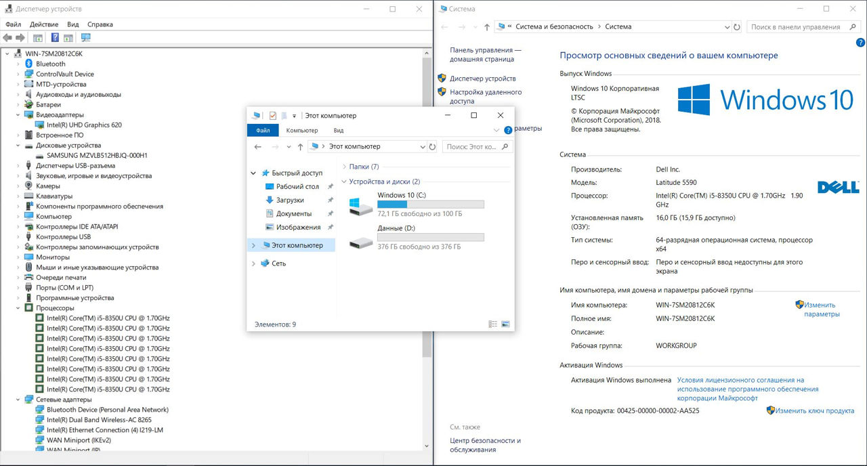Open the Explorer address bar history dropdown
Image resolution: width=867 pixels, height=466 pixels.
click(x=422, y=146)
